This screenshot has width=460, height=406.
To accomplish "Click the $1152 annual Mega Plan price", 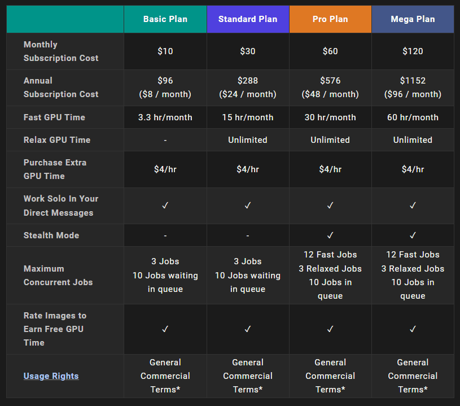I will pos(413,81).
